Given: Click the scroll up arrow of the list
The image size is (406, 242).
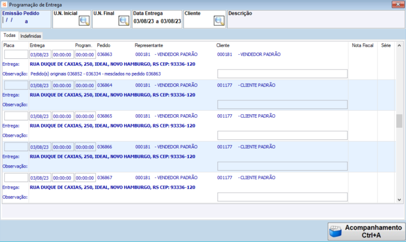Looking at the screenshot, I should point(399,46).
